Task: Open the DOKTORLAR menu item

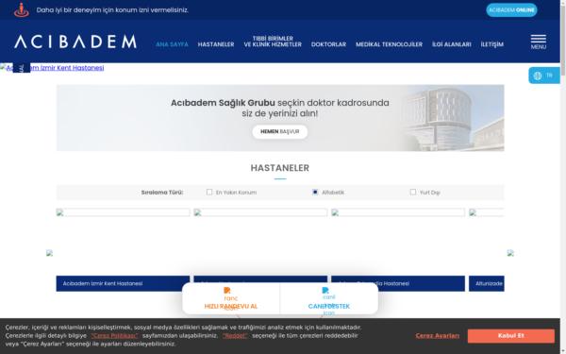Action: [x=328, y=44]
